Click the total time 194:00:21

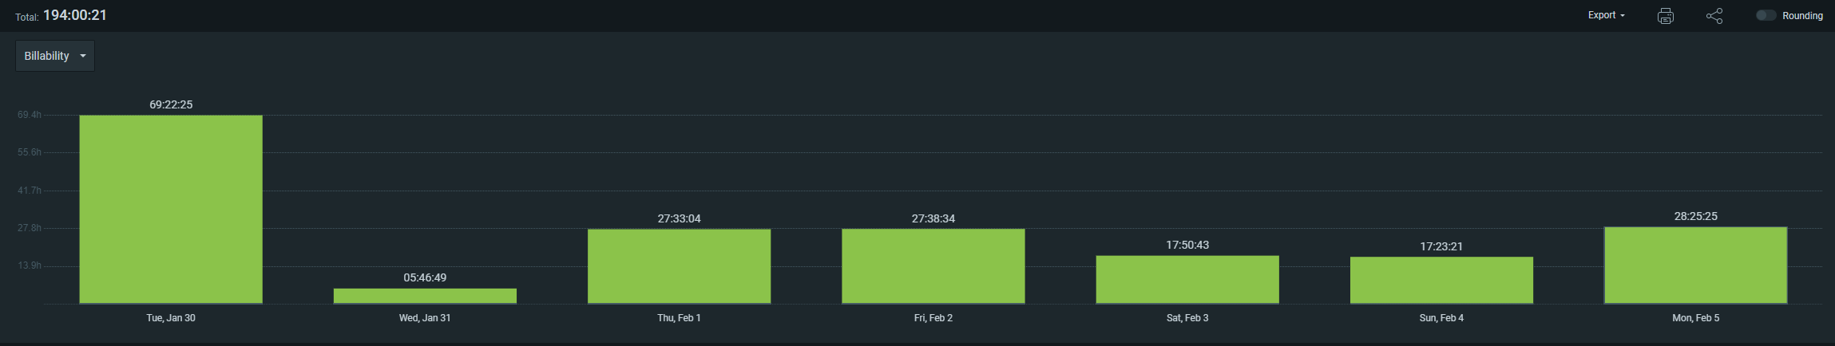(x=75, y=15)
